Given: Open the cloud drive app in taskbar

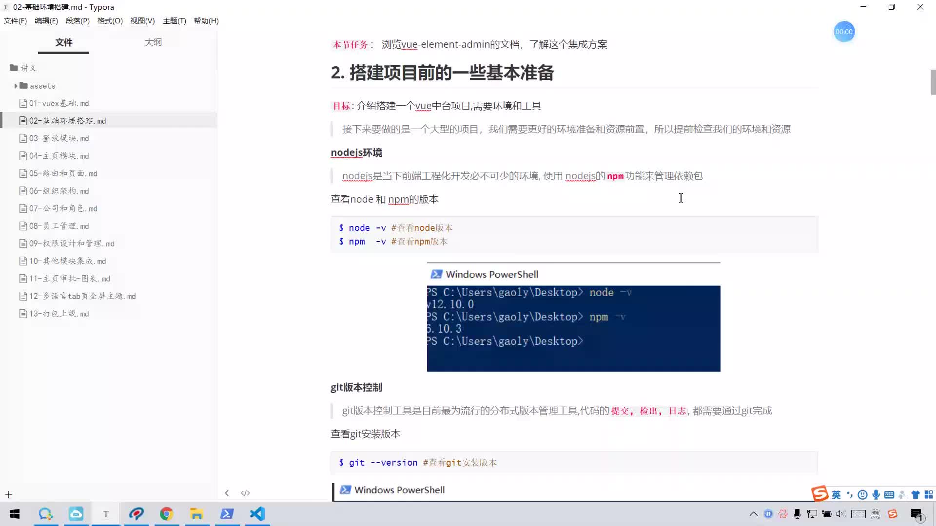Looking at the screenshot, I should click(x=76, y=514).
